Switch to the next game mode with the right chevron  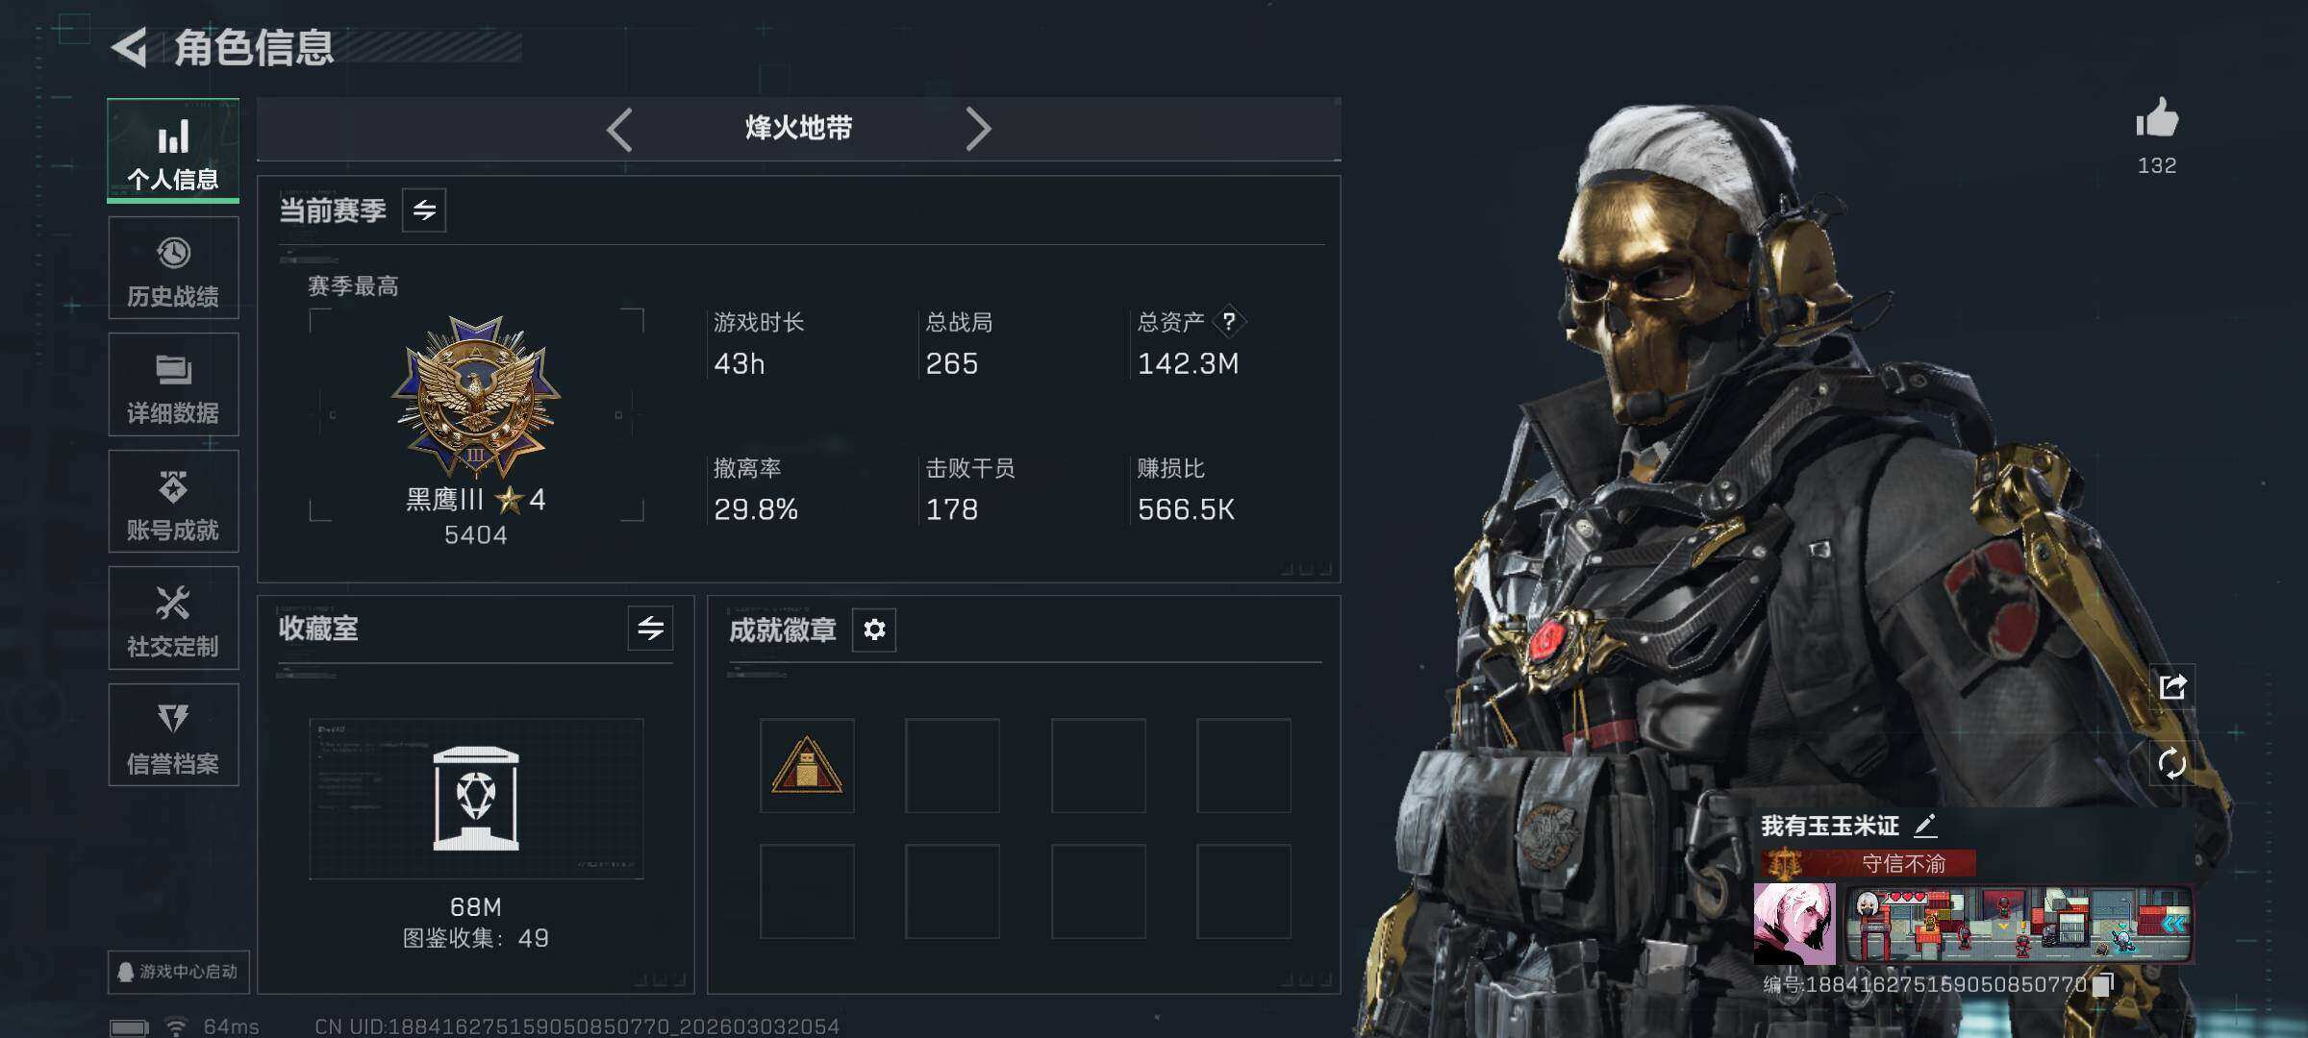977,129
